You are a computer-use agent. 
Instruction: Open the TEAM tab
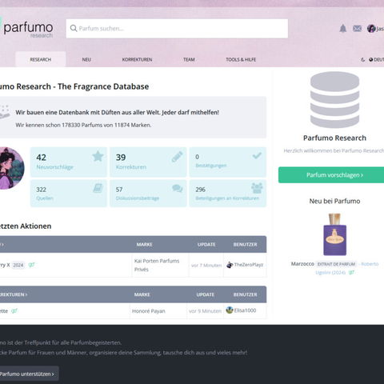tap(189, 59)
